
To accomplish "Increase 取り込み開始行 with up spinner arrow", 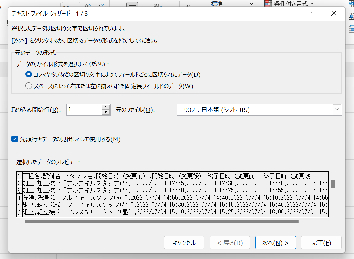I will pyautogui.click(x=106, y=107).
